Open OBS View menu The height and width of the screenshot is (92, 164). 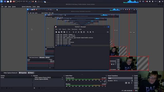[x=9, y=7]
